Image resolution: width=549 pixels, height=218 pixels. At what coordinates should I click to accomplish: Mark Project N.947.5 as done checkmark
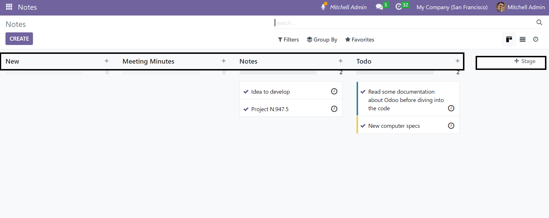point(246,109)
